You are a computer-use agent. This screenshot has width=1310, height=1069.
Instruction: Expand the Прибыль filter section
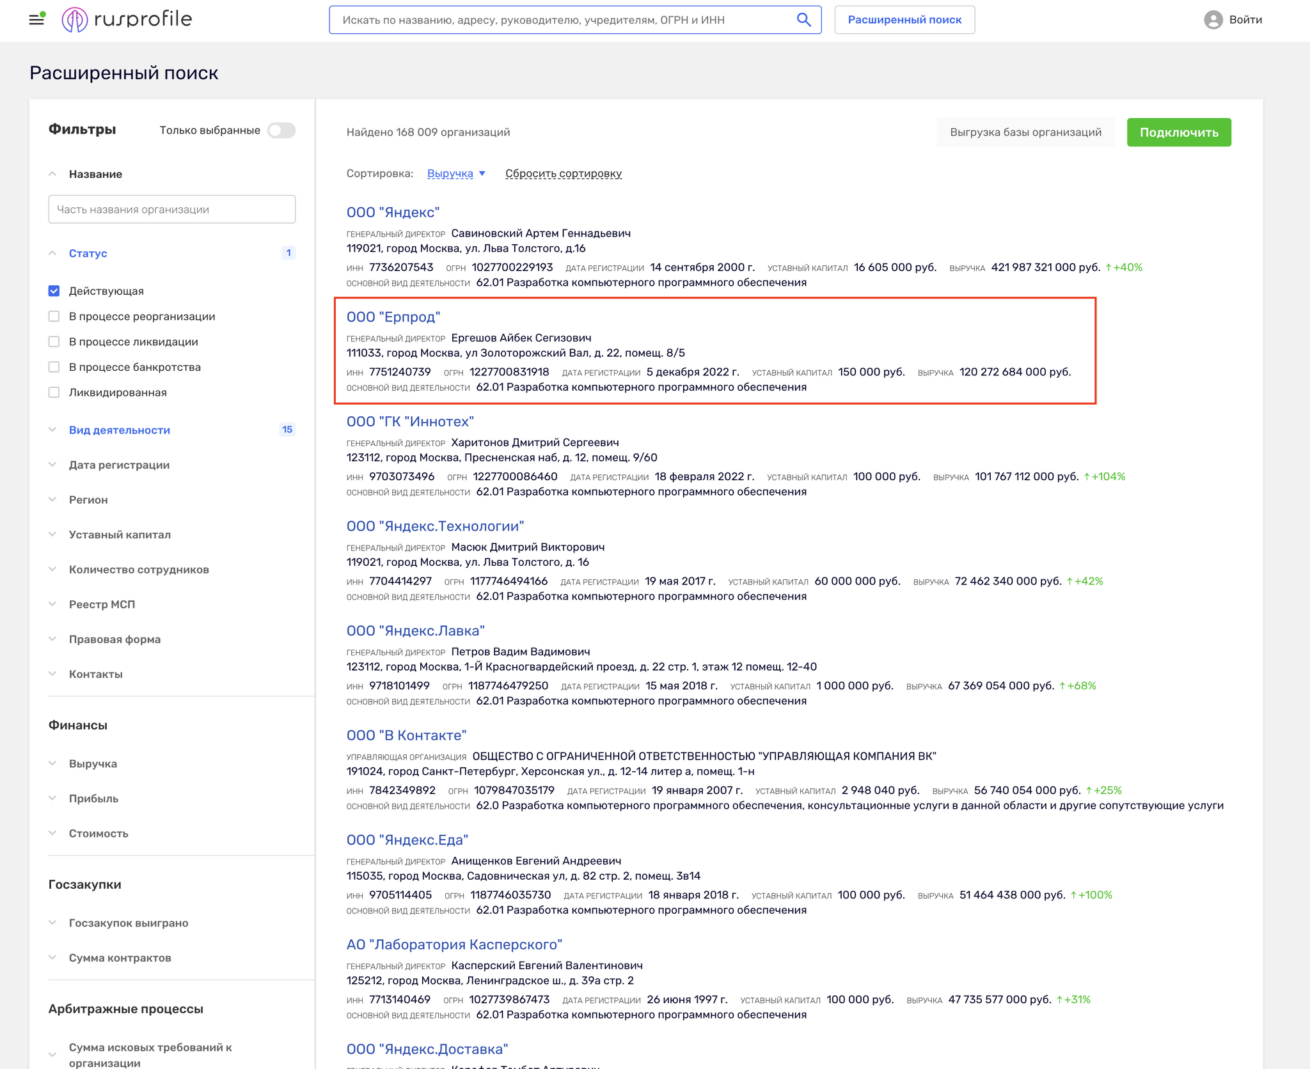coord(93,799)
